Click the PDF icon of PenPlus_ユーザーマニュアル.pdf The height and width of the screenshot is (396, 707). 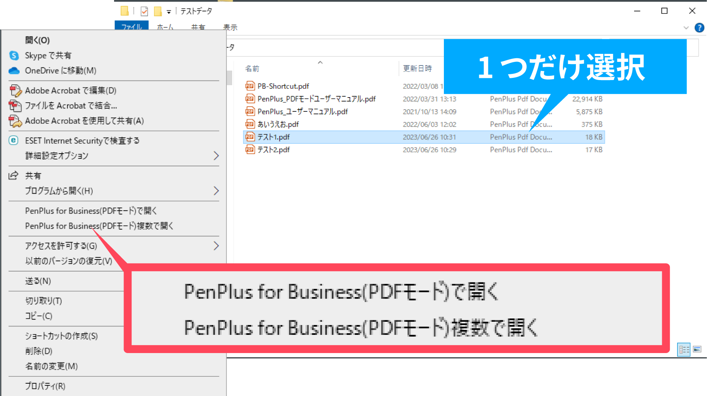250,111
